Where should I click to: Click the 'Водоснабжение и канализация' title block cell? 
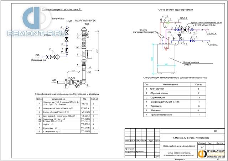179,146
